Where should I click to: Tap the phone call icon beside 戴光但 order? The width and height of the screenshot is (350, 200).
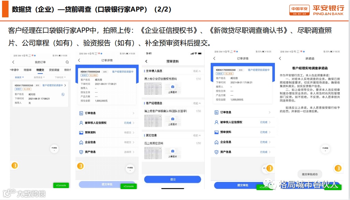point(63,94)
